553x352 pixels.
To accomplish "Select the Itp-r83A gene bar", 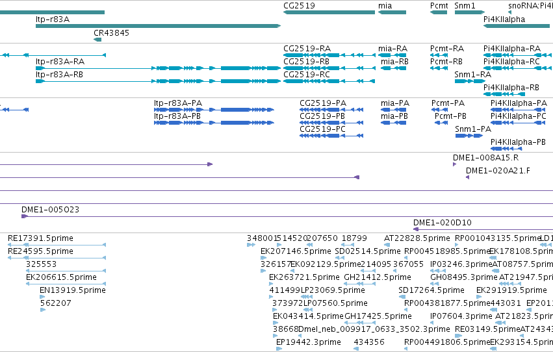I will coord(158,26).
